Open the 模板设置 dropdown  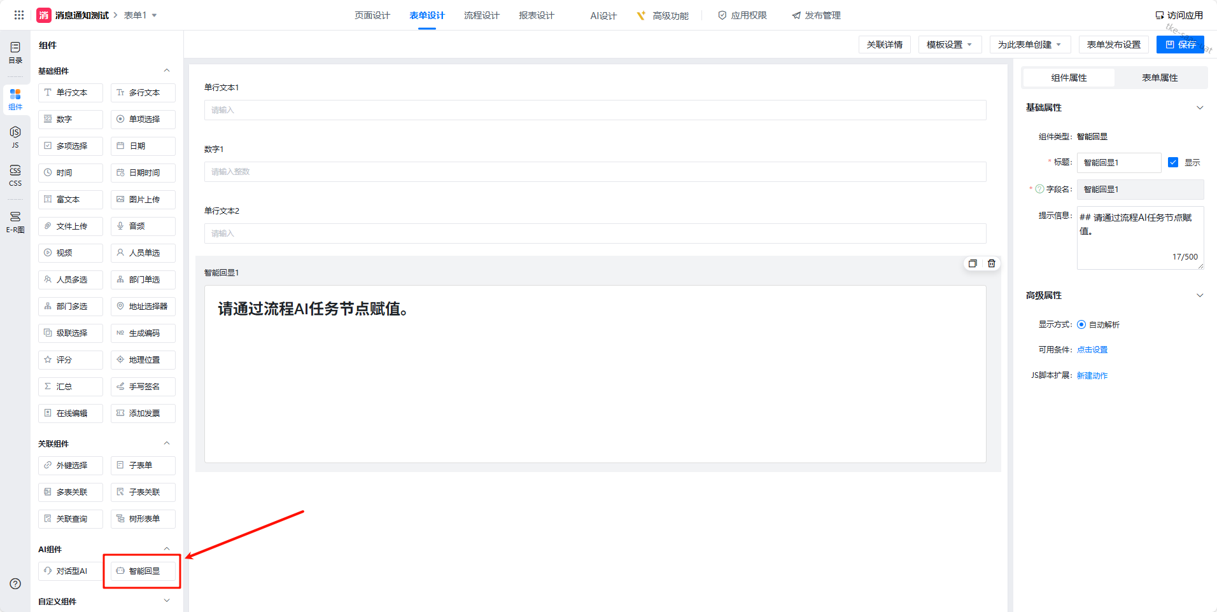950,45
